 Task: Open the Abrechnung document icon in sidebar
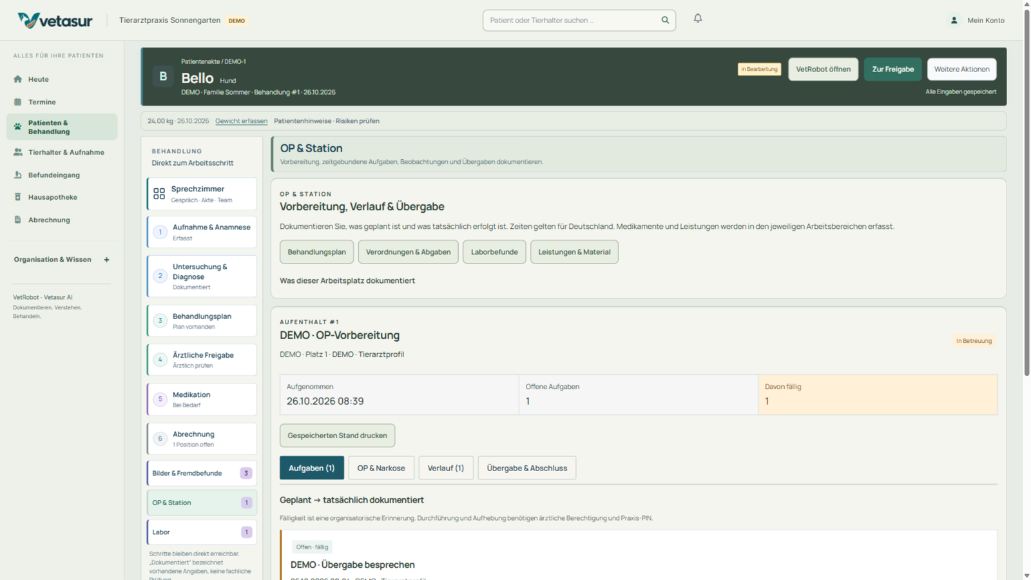pos(18,220)
